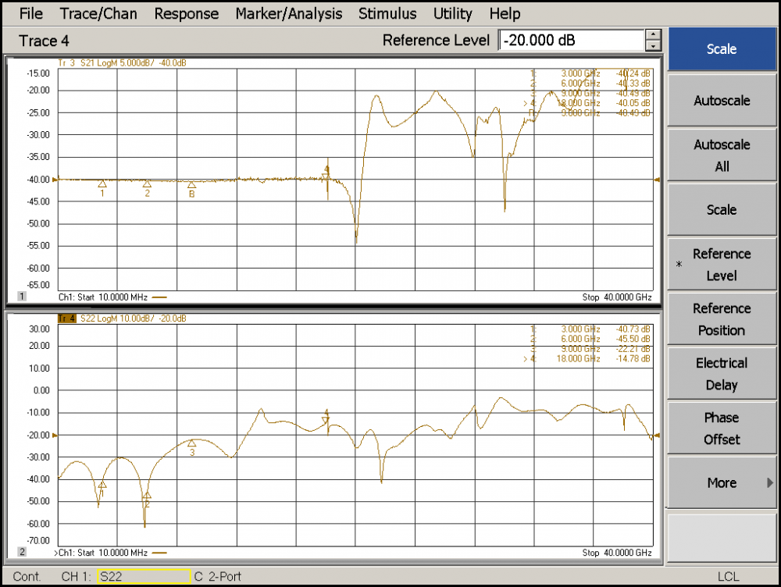Click window 2 number badge
Screen dimensions: 781x587
pos(22,552)
